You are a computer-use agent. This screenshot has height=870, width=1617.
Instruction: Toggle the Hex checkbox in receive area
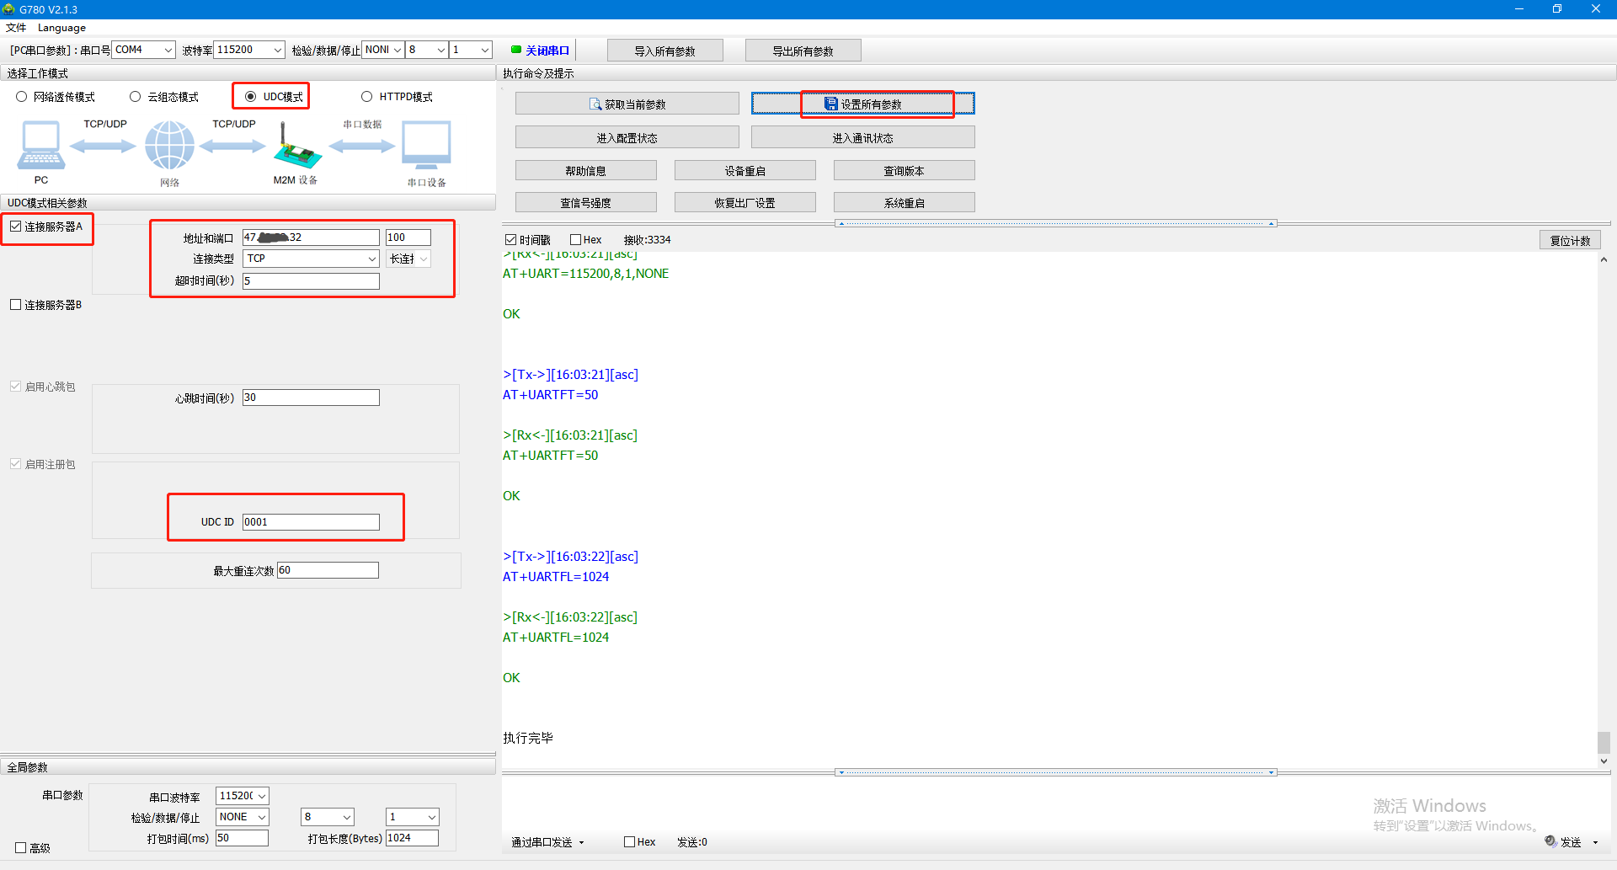576,240
